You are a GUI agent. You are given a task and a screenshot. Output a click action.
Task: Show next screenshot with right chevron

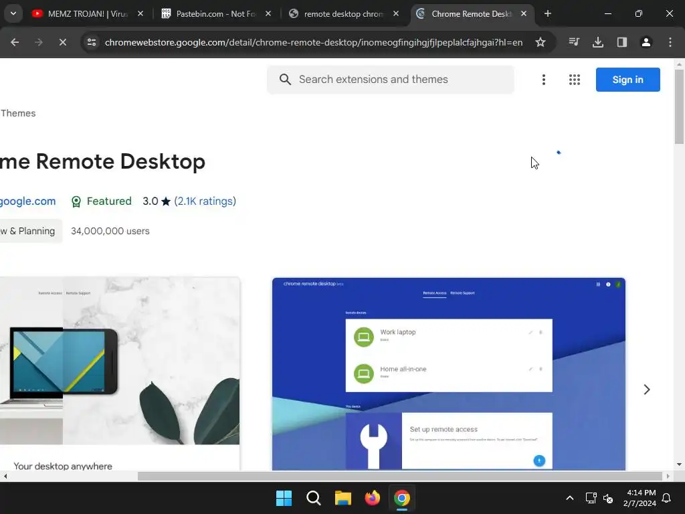(647, 390)
